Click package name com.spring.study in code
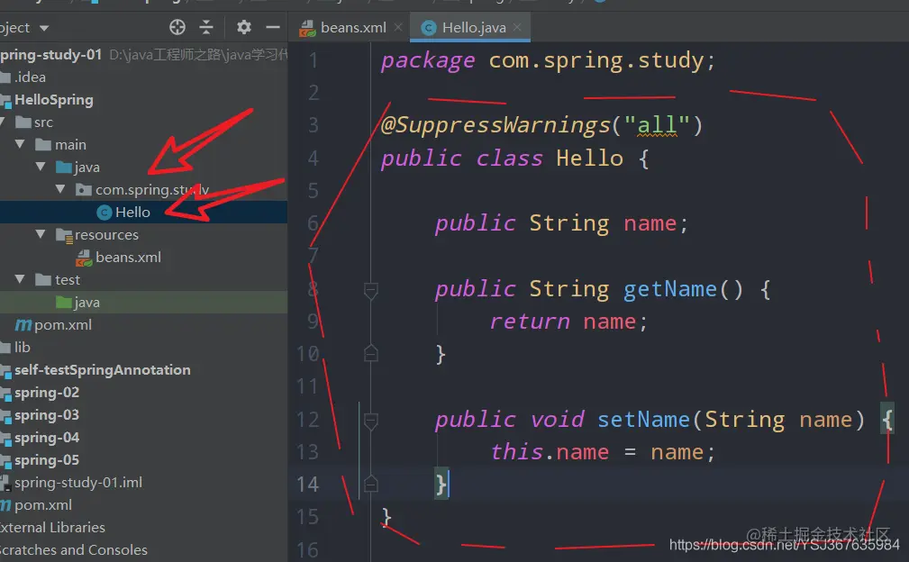 click(596, 60)
